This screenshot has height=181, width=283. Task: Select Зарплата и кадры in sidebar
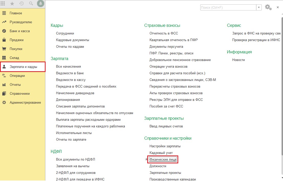point(23,67)
